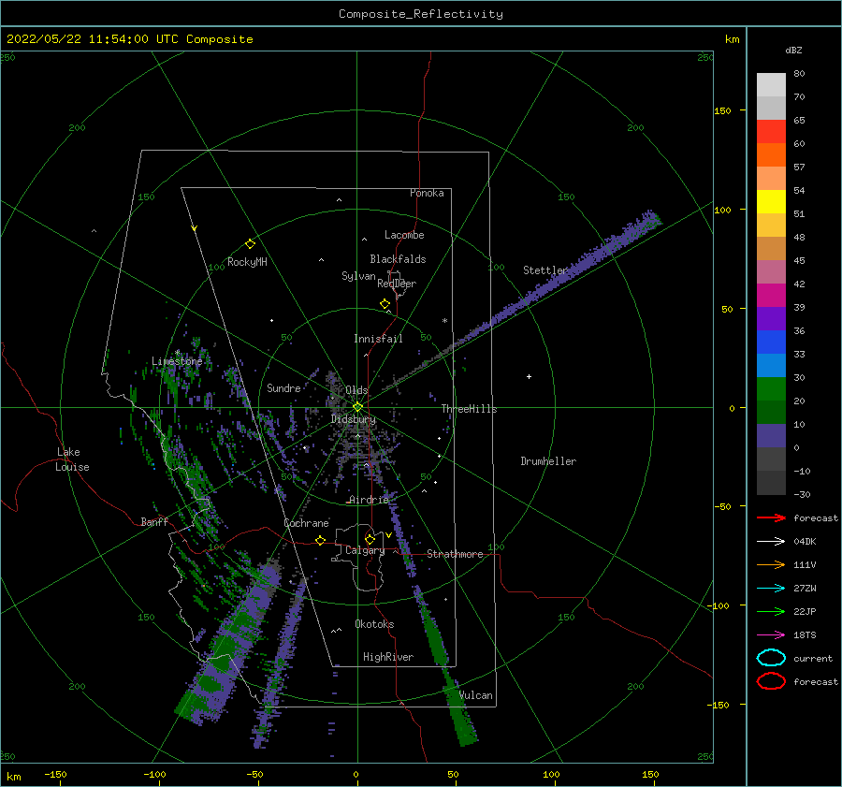This screenshot has width=842, height=787.
Task: Click the Composite_Reflectivity title
Action: (x=420, y=14)
